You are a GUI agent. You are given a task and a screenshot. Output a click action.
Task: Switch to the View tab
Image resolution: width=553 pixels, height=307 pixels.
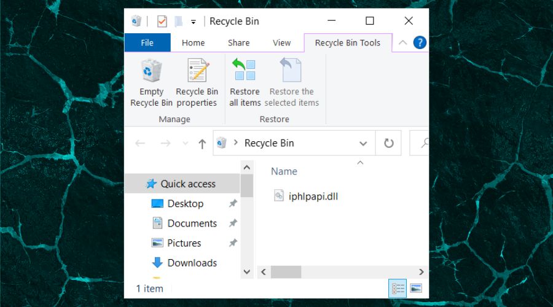[281, 42]
